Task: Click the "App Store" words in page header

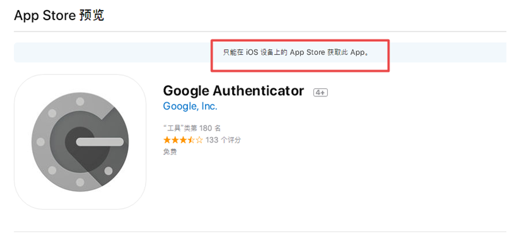Action: [45, 15]
